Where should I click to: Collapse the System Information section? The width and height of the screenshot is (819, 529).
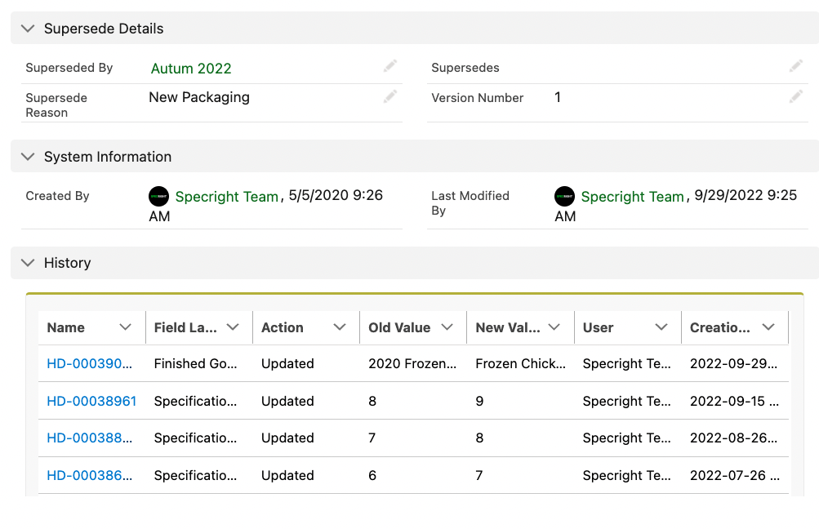[x=28, y=156]
